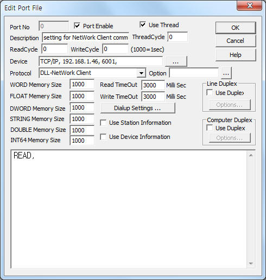Click scroll up arrow in READ text area
This screenshot has height=280, width=266.
[x=251, y=155]
